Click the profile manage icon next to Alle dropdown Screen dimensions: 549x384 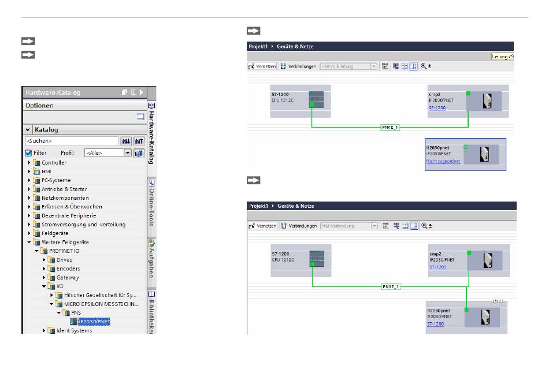(x=139, y=153)
